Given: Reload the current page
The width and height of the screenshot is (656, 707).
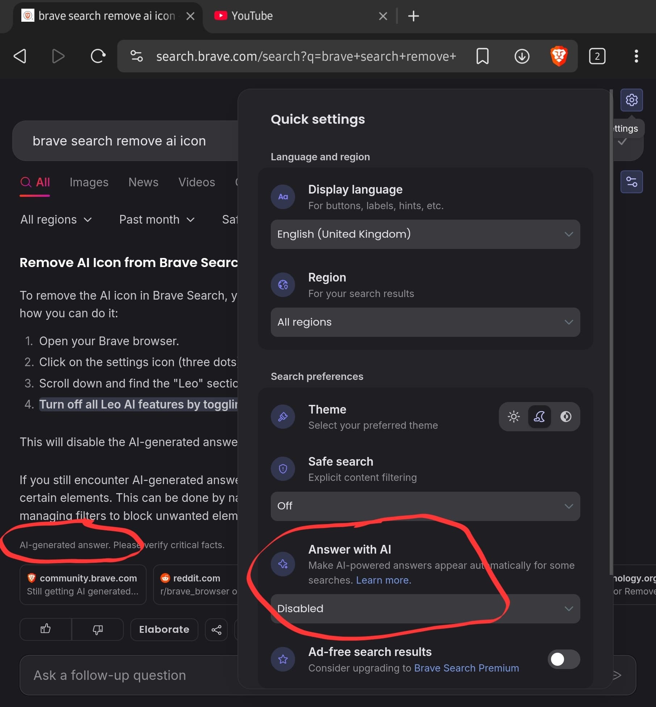Looking at the screenshot, I should [98, 56].
